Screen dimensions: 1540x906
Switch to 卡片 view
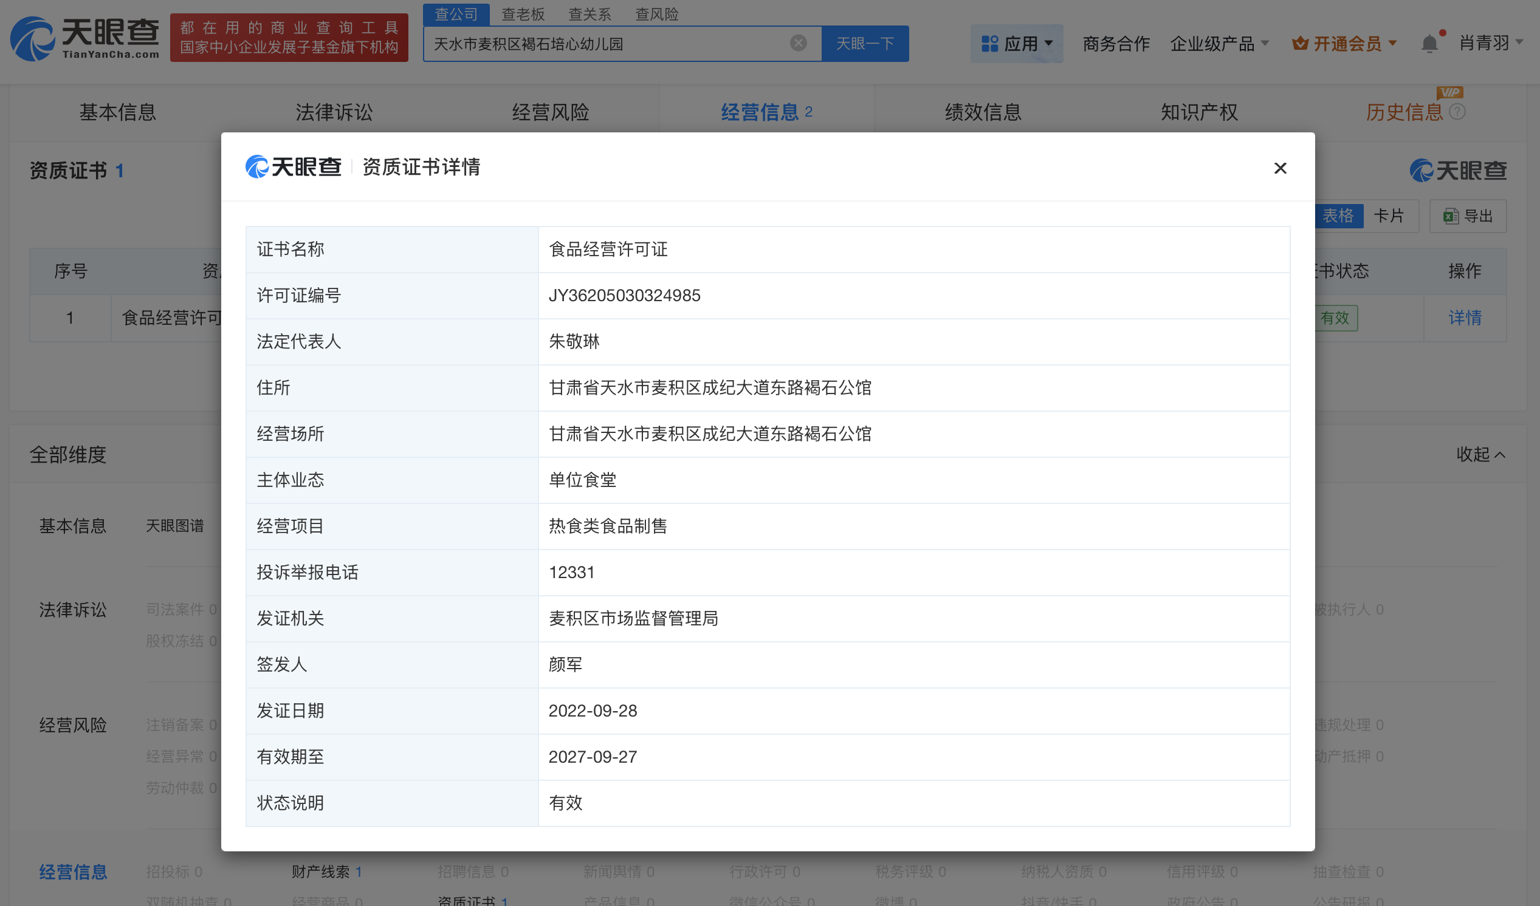[1389, 216]
